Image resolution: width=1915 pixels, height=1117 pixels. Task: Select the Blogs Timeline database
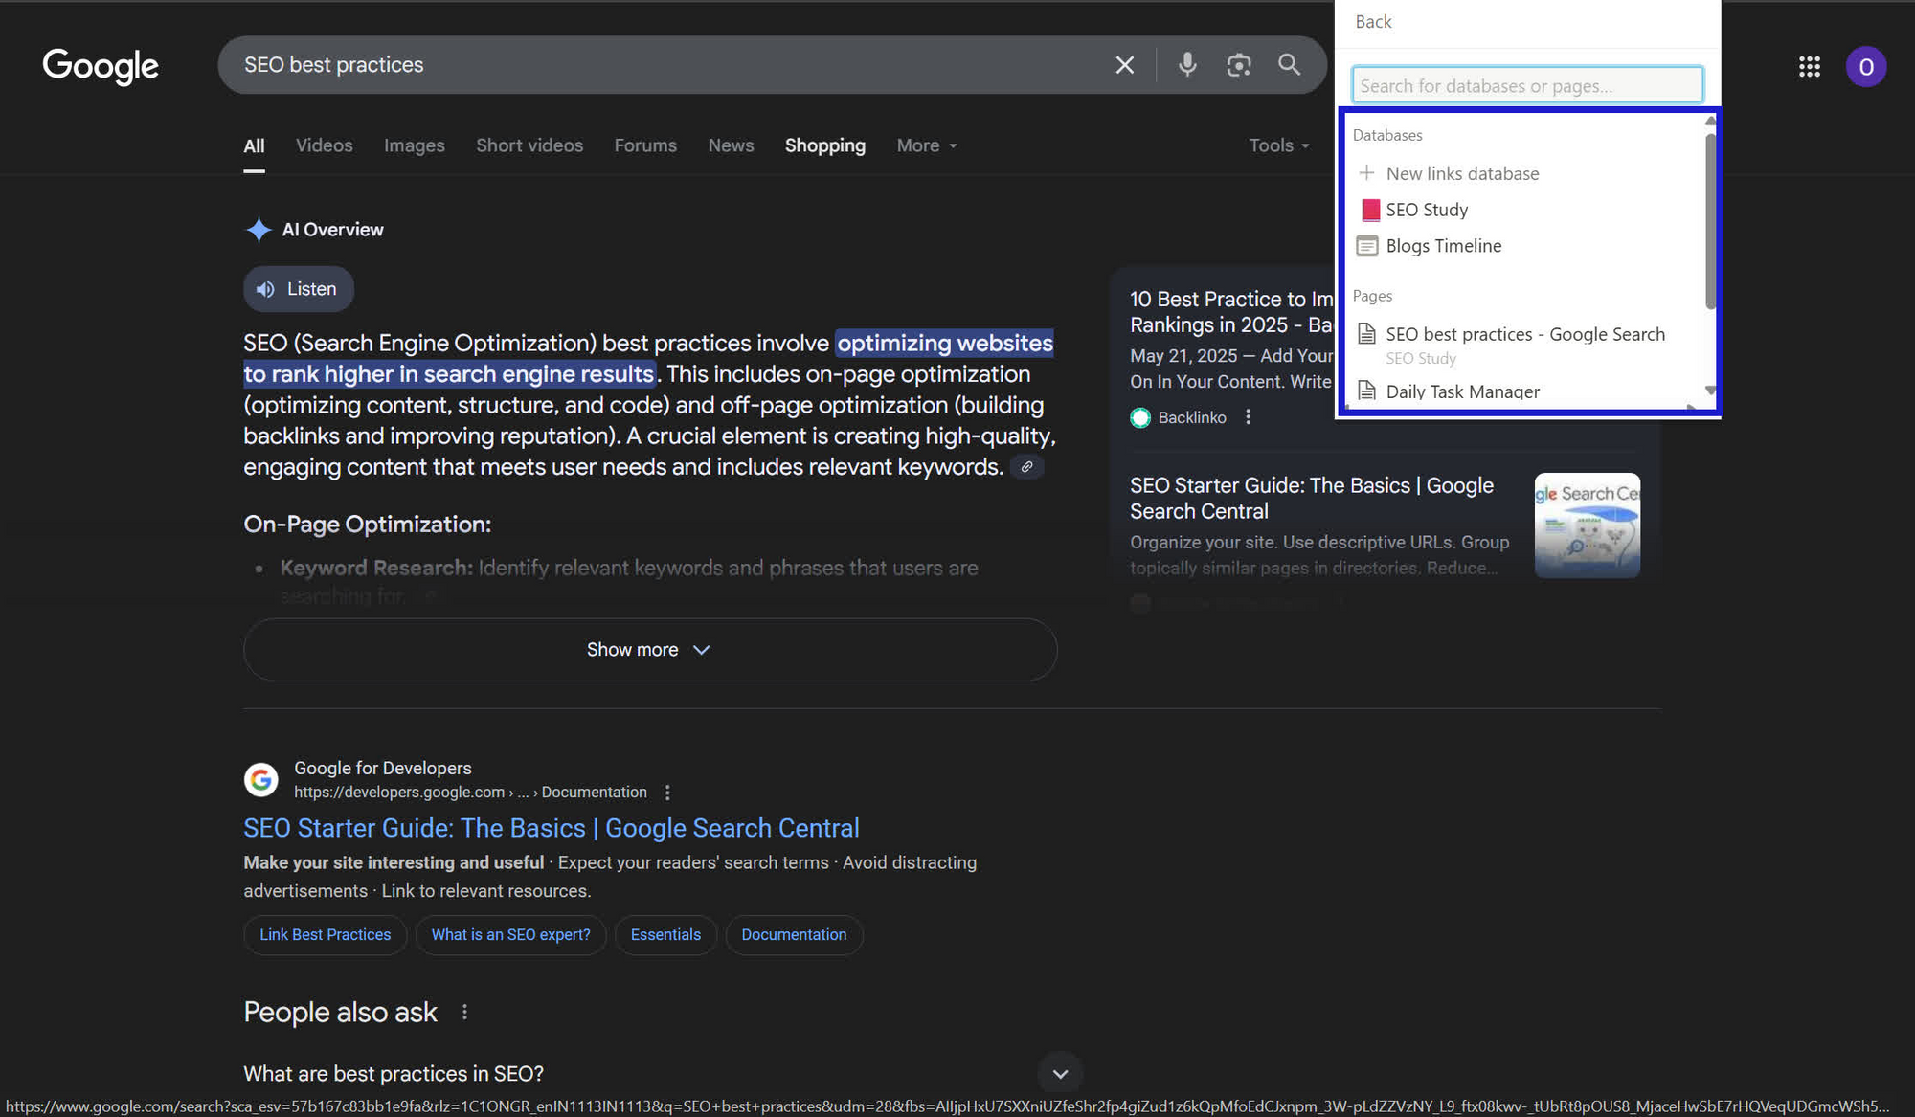[x=1443, y=246]
